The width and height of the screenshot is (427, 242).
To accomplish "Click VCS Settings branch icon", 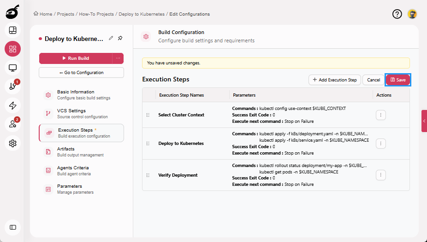I will 48,114.
